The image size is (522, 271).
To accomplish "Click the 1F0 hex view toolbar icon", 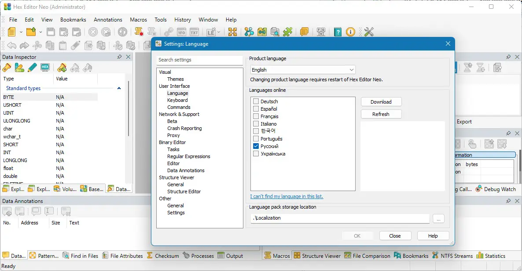I will point(181,32).
